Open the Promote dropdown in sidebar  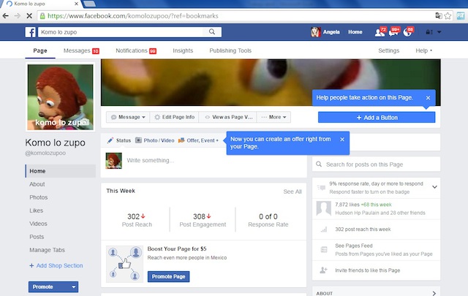tap(73, 286)
